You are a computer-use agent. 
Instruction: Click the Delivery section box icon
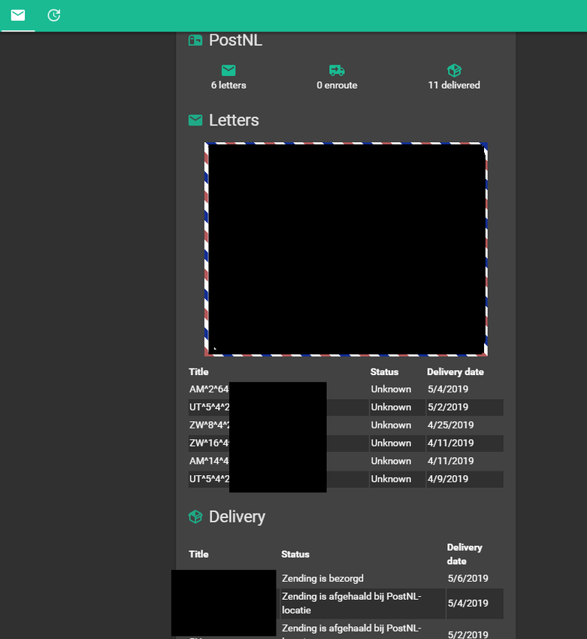click(195, 516)
